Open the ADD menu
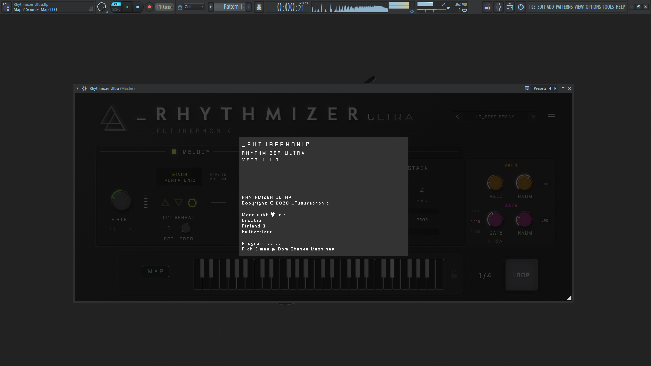651x366 pixels. pyautogui.click(x=550, y=7)
